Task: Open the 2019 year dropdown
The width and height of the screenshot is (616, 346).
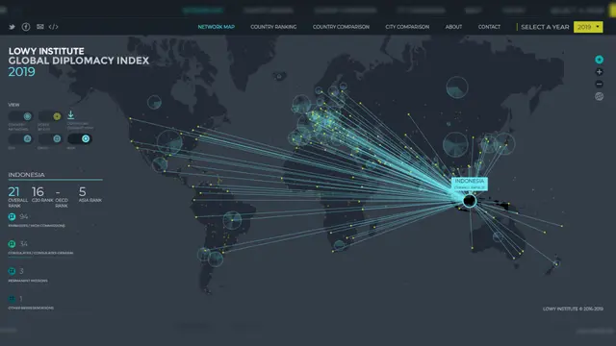Action: (588, 27)
